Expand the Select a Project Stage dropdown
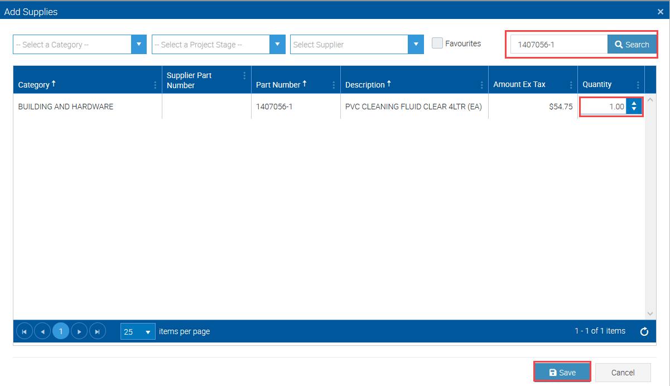 277,45
